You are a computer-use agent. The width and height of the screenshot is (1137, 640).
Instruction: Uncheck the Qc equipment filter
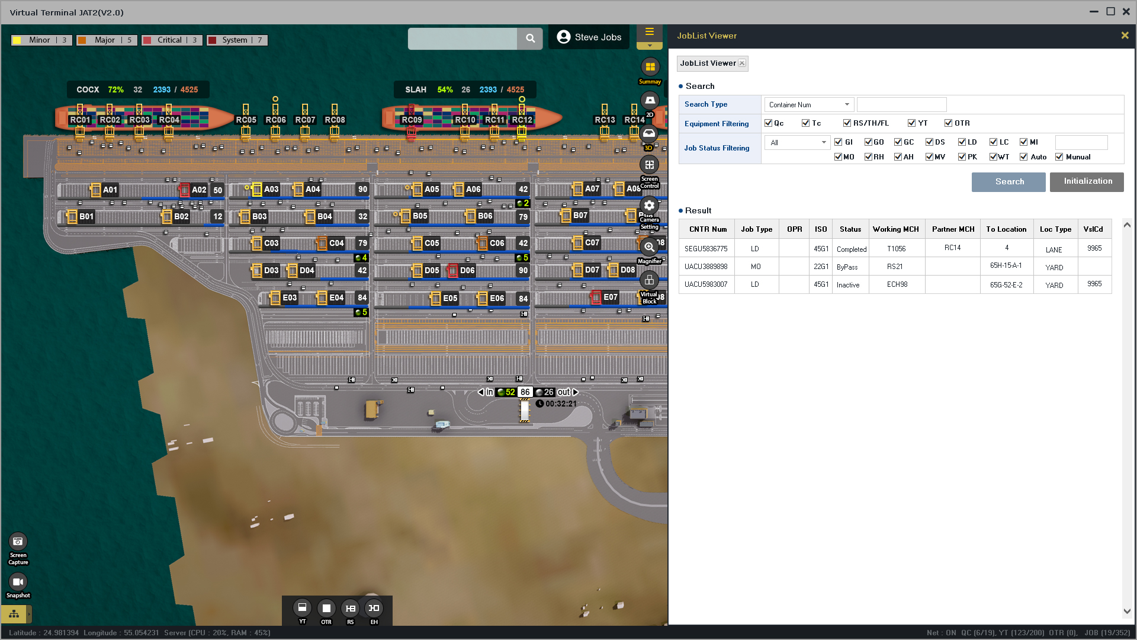(768, 123)
